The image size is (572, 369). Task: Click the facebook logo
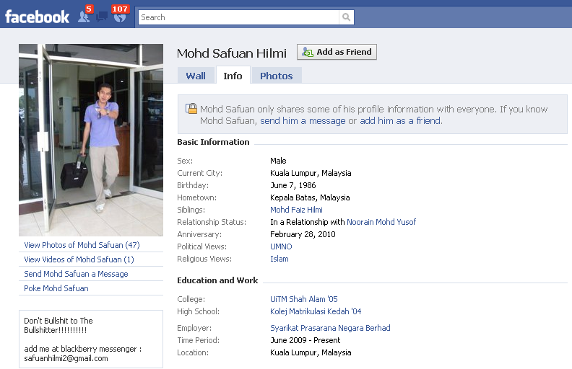coord(37,17)
